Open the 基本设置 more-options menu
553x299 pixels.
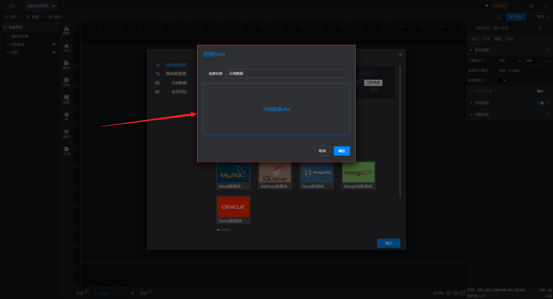[x=547, y=50]
